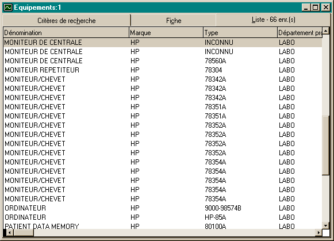The height and width of the screenshot is (241, 334).
Task: Switch to the Fiche tab
Action: pos(174,21)
